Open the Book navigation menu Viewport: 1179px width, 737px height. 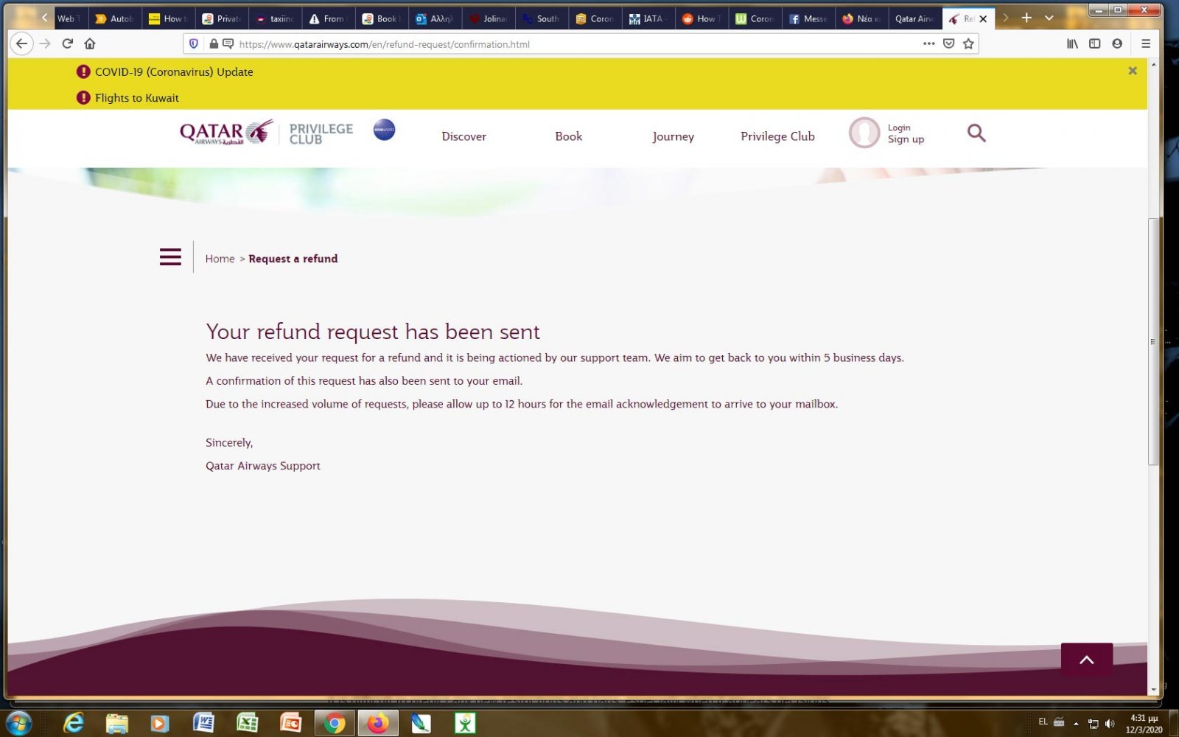tap(568, 136)
